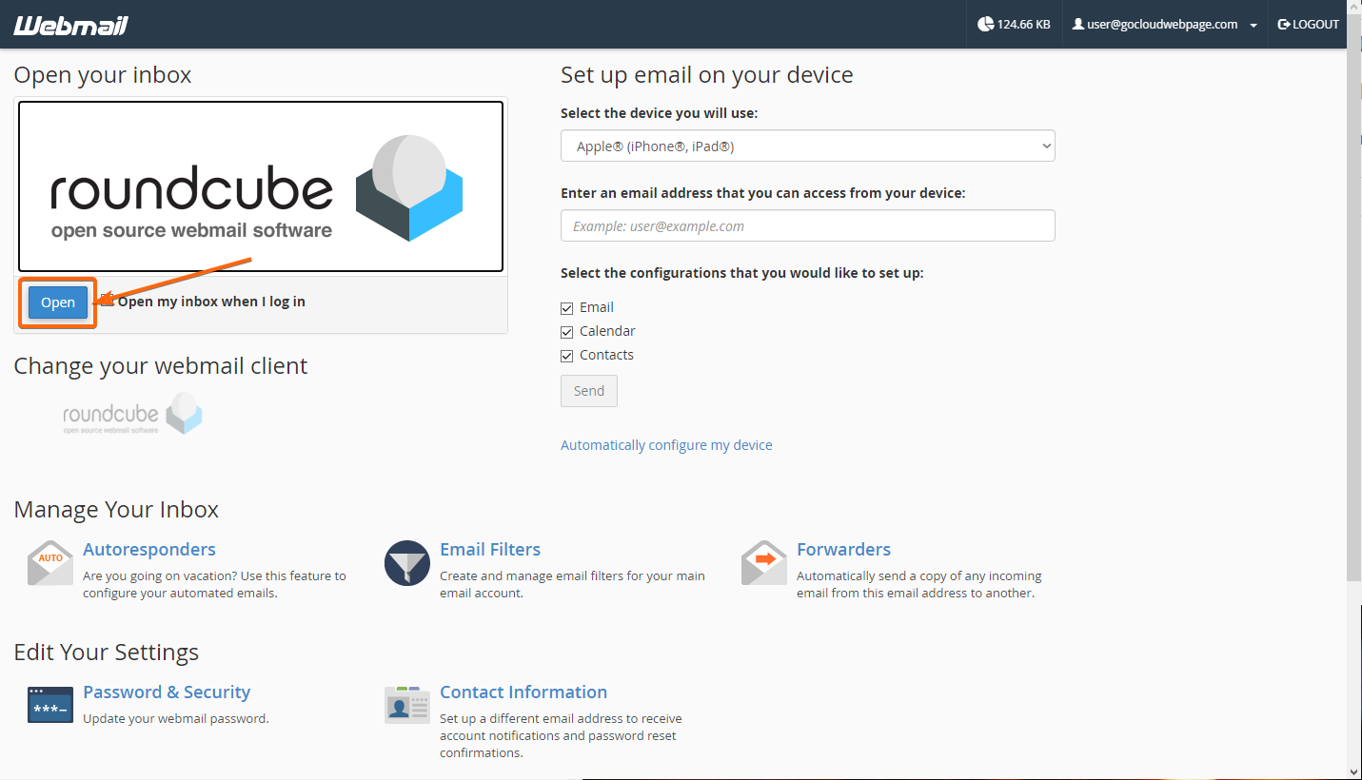The height and width of the screenshot is (780, 1362).
Task: Open the Forwarders link
Action: [843, 549]
